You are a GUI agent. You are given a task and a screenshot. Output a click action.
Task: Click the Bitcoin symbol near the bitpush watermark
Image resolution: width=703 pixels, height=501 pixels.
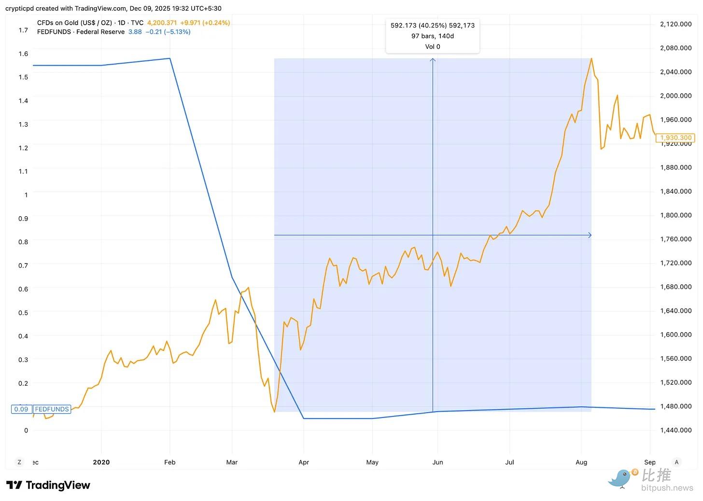coord(635,473)
